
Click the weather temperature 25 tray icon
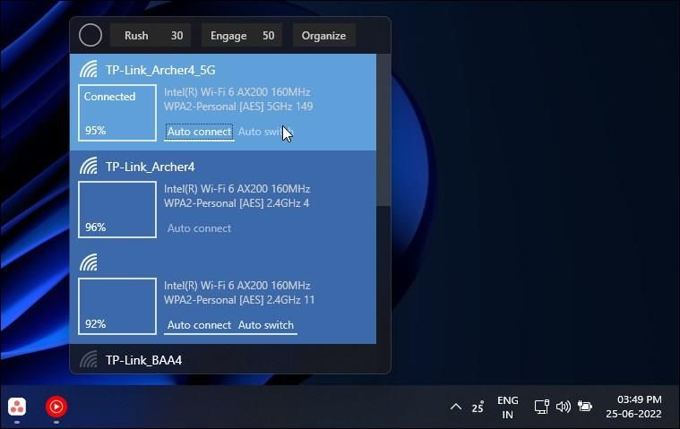[x=478, y=407]
